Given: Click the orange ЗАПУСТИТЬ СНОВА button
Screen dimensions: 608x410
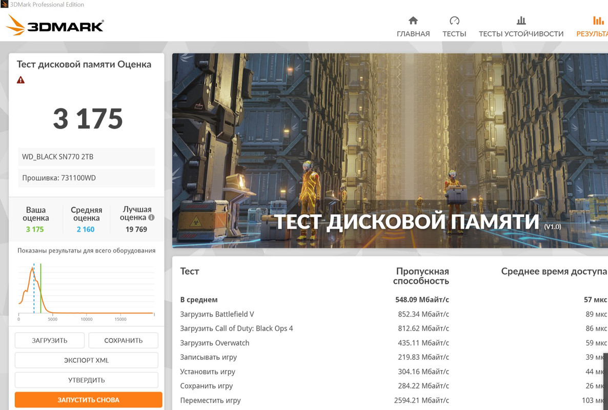Looking at the screenshot, I should pos(88,400).
